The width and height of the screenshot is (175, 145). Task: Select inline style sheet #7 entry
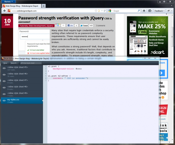coord(22,81)
